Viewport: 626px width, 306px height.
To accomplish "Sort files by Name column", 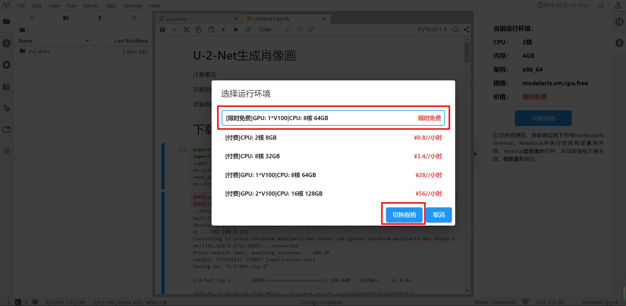I will pos(54,41).
